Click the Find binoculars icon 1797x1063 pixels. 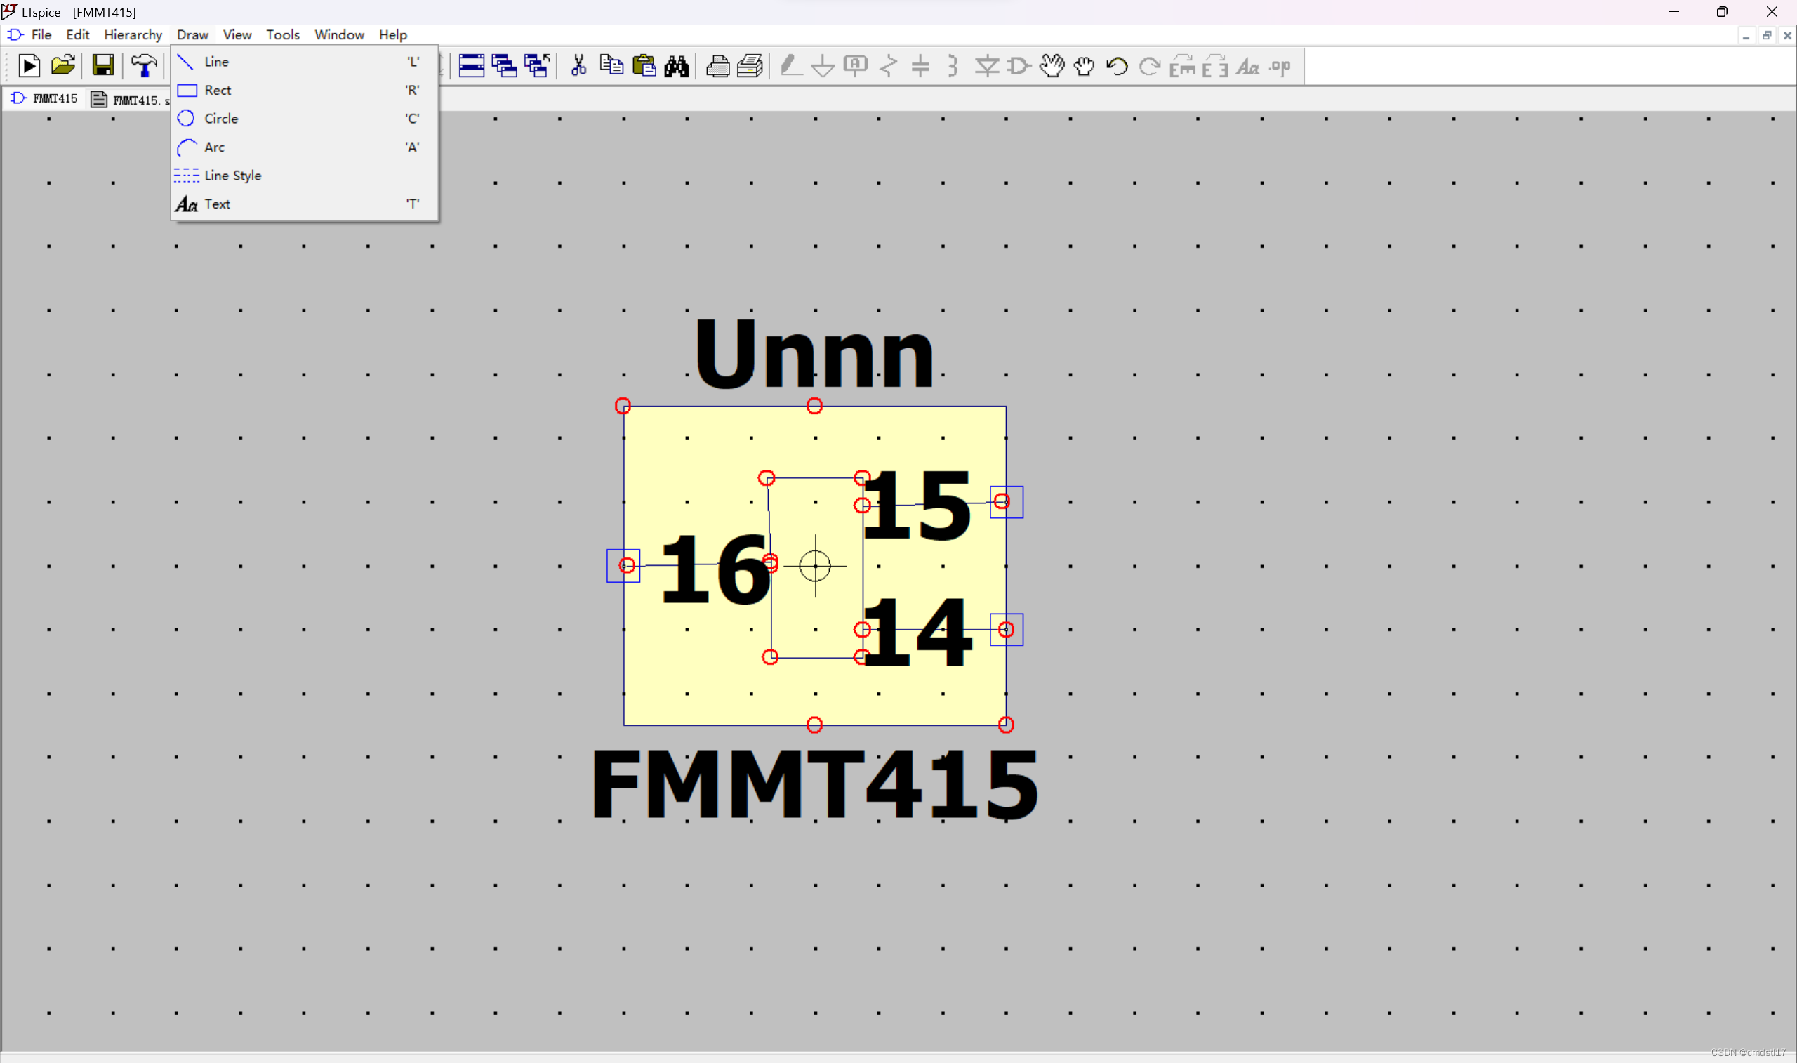[x=676, y=66]
